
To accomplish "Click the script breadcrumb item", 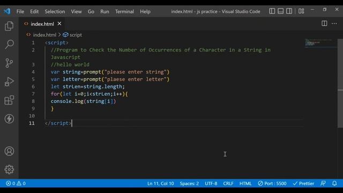I will click(x=76, y=35).
